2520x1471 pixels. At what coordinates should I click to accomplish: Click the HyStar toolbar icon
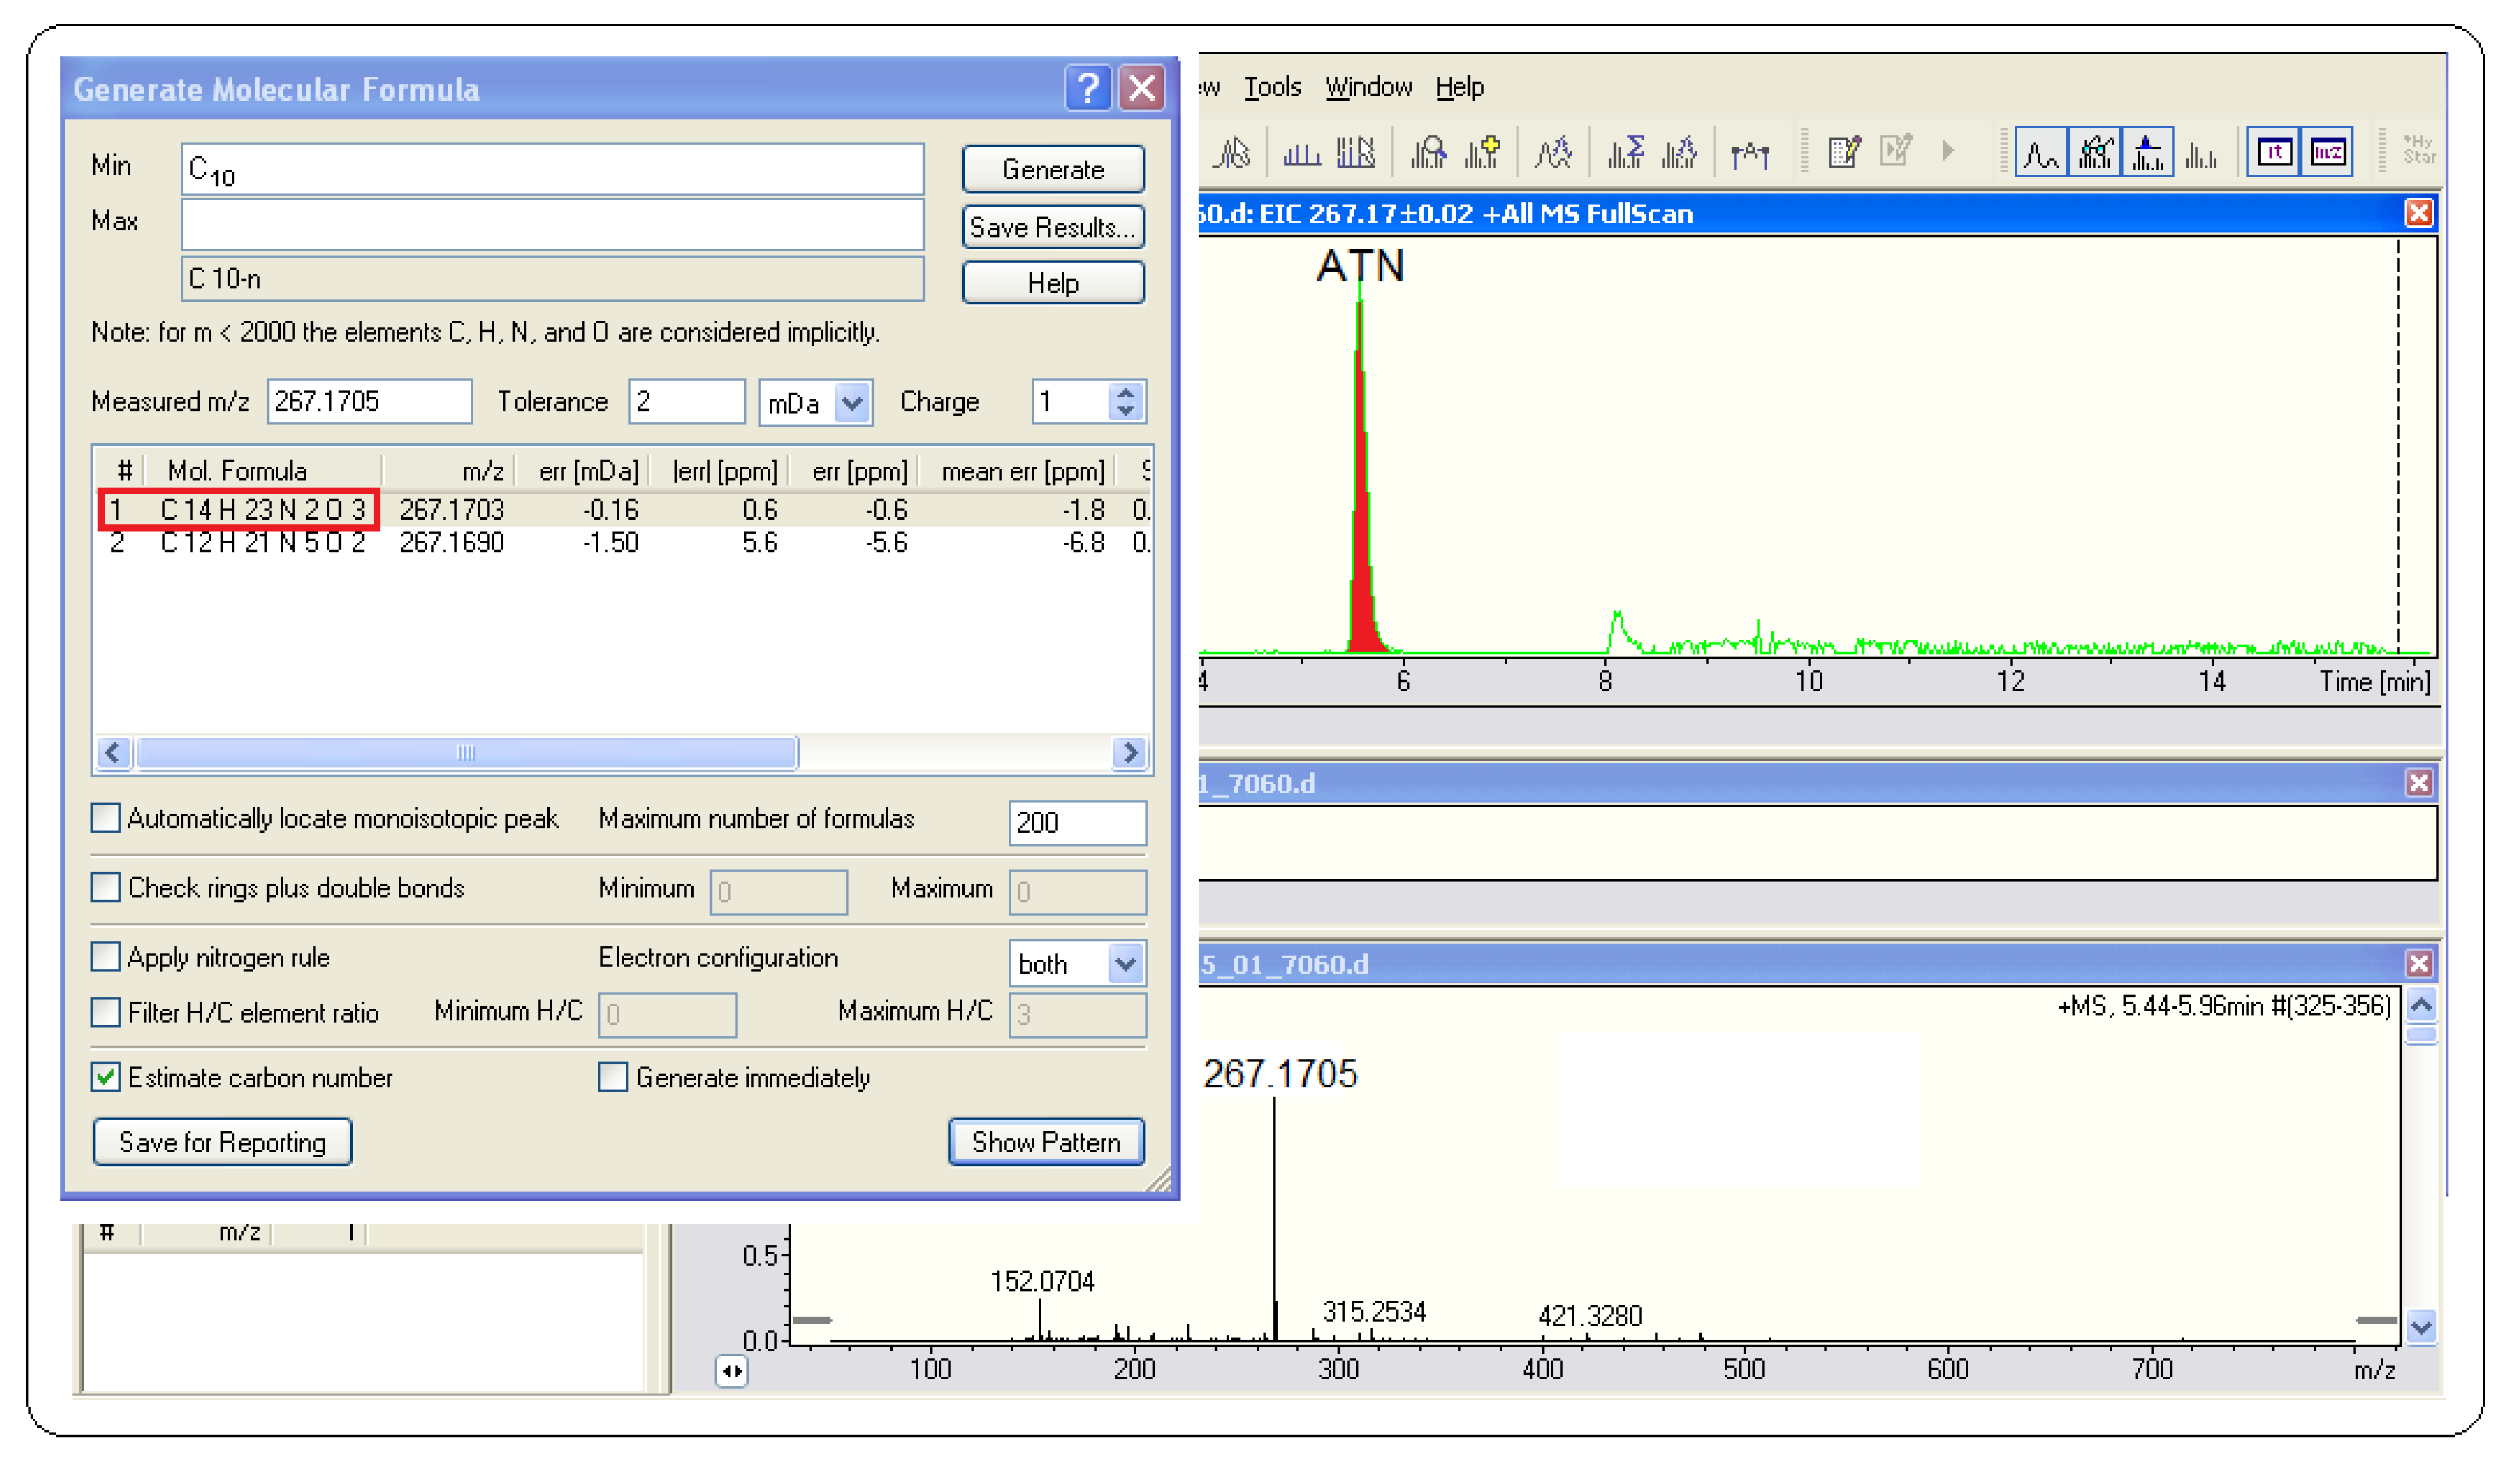2420,150
